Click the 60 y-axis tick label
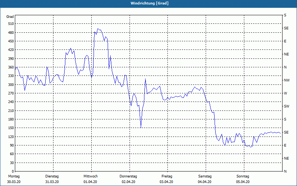The image size is (297, 186). click(12, 154)
